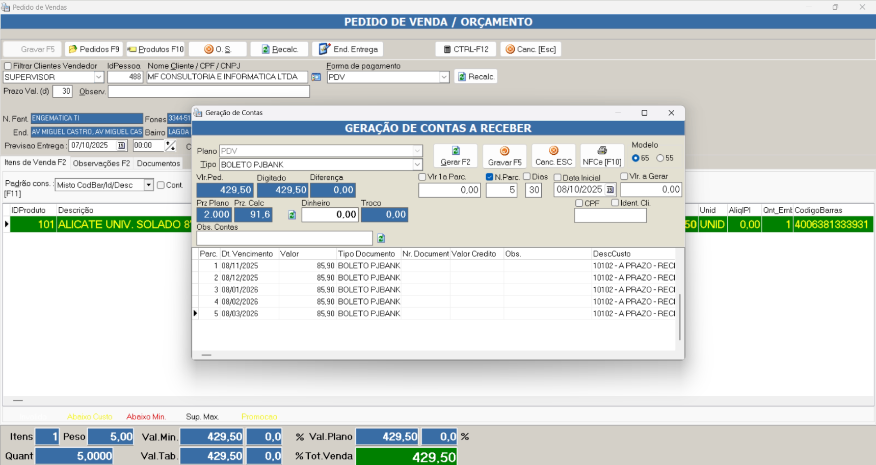This screenshot has width=876, height=465.
Task: Click the refresh icon beside Obs. Contas
Action: [x=381, y=238]
